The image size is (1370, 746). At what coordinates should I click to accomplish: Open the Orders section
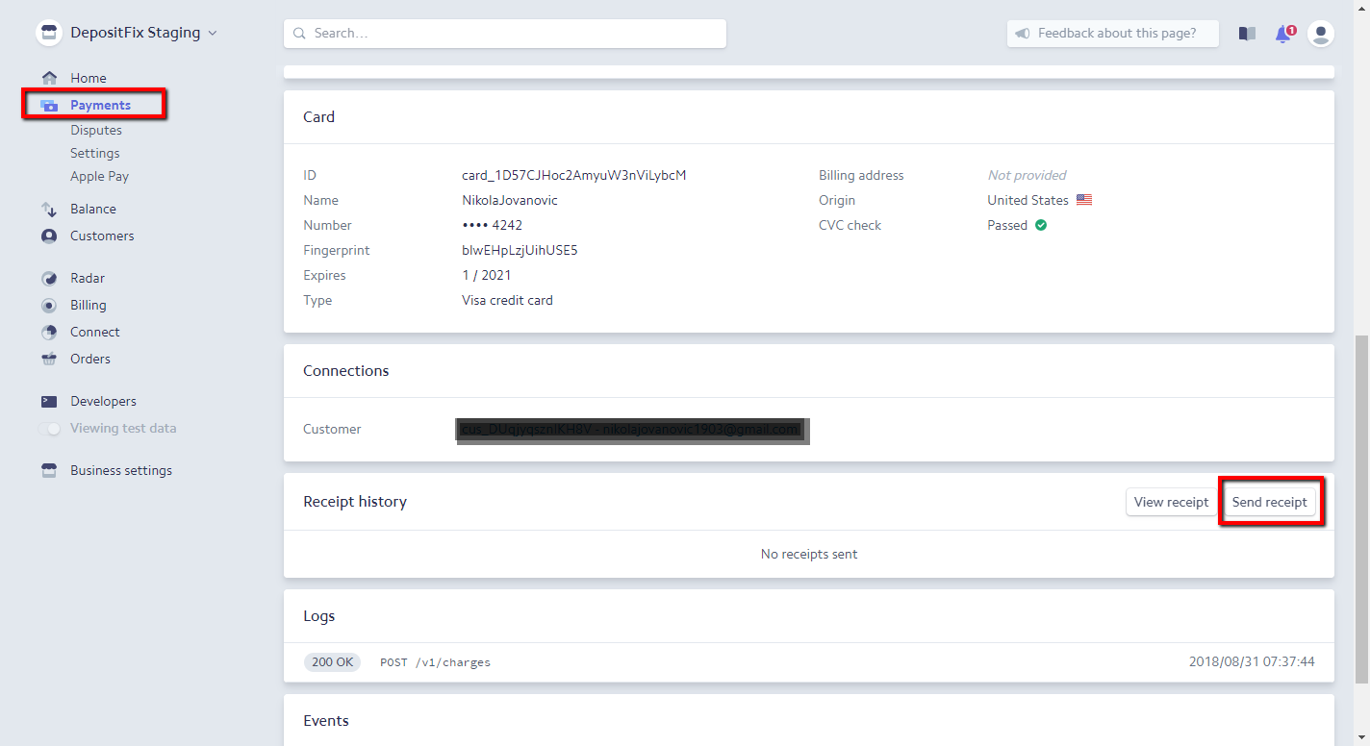point(90,359)
